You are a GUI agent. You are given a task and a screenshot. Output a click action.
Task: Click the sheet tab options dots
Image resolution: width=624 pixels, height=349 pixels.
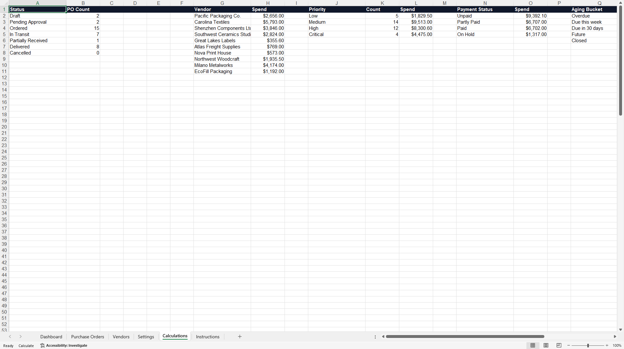(375, 337)
